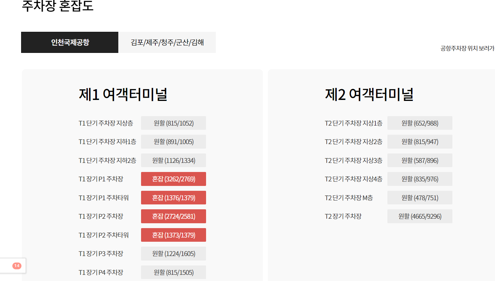Screen dimensions: 495x281
Task: Open the 공항주차장 위치 보러가기 link
Action: pyautogui.click(x=468, y=48)
